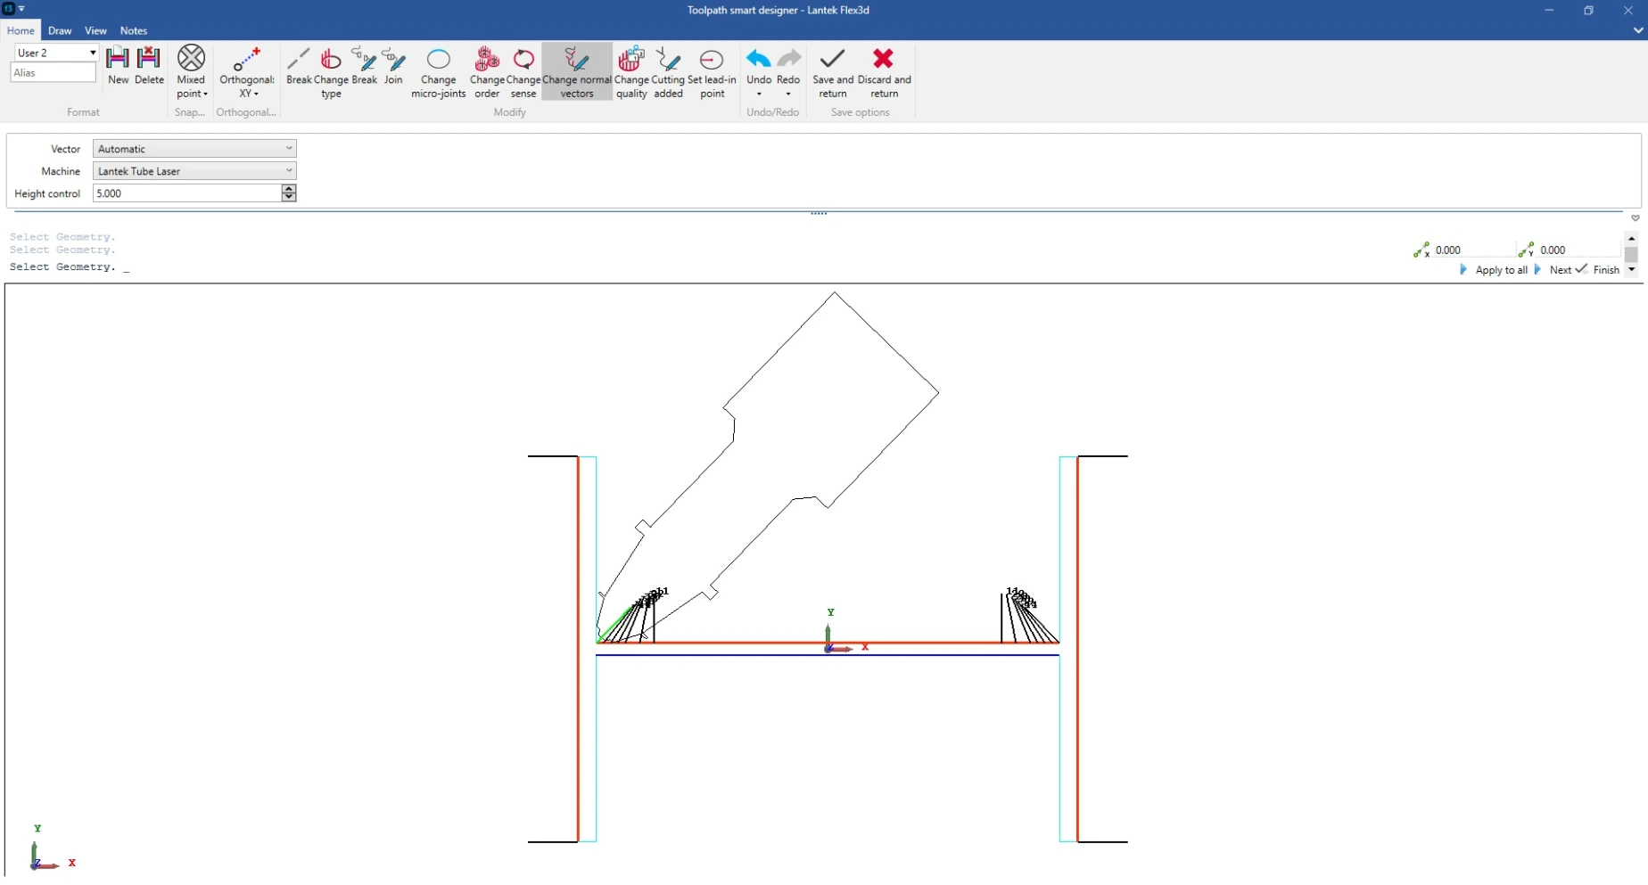The height and width of the screenshot is (885, 1648).
Task: Click Save and return
Action: pos(833,71)
